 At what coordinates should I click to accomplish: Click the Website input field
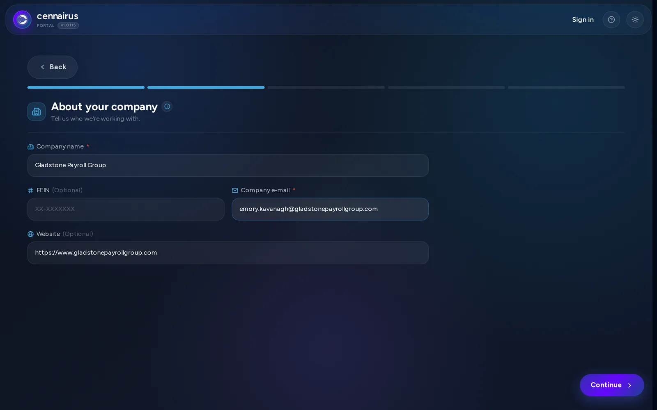click(228, 253)
